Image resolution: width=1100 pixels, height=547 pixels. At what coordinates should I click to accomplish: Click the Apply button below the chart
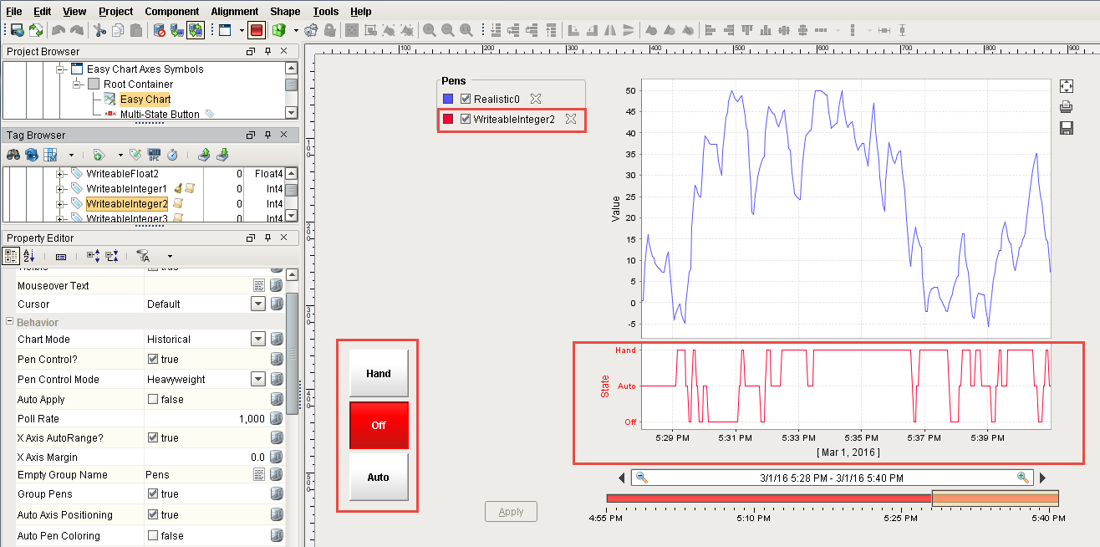(511, 512)
